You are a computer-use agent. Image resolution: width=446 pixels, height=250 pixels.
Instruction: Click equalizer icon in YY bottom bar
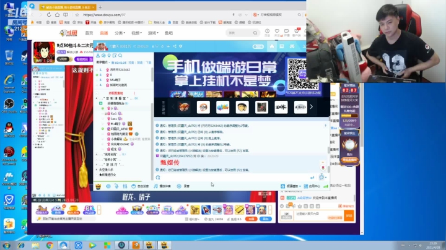(125, 186)
